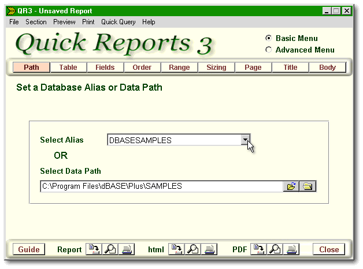Switch to the Order tab
The height and width of the screenshot is (269, 363).
pos(142,67)
